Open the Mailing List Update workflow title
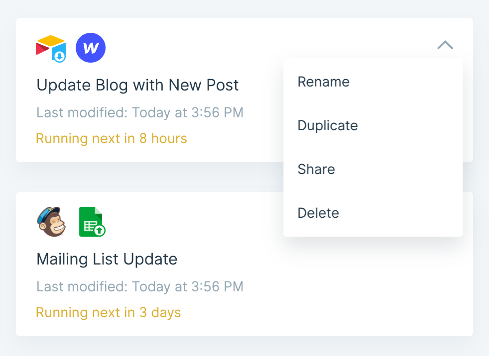This screenshot has width=489, height=356. 107,259
